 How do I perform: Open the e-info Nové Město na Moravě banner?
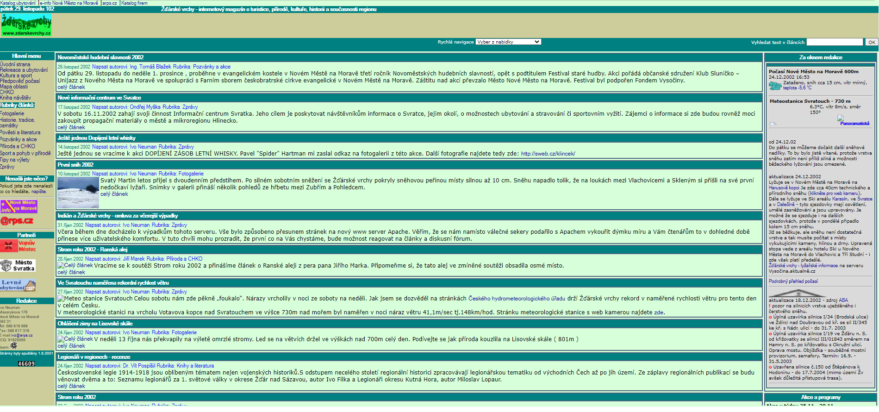tap(19, 206)
